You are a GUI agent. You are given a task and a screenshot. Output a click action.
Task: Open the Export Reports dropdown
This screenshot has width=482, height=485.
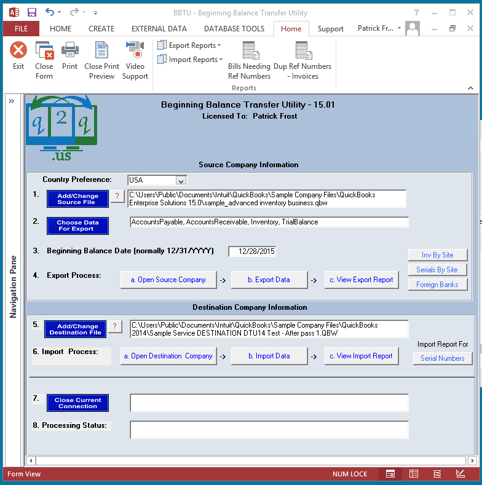[x=189, y=45]
